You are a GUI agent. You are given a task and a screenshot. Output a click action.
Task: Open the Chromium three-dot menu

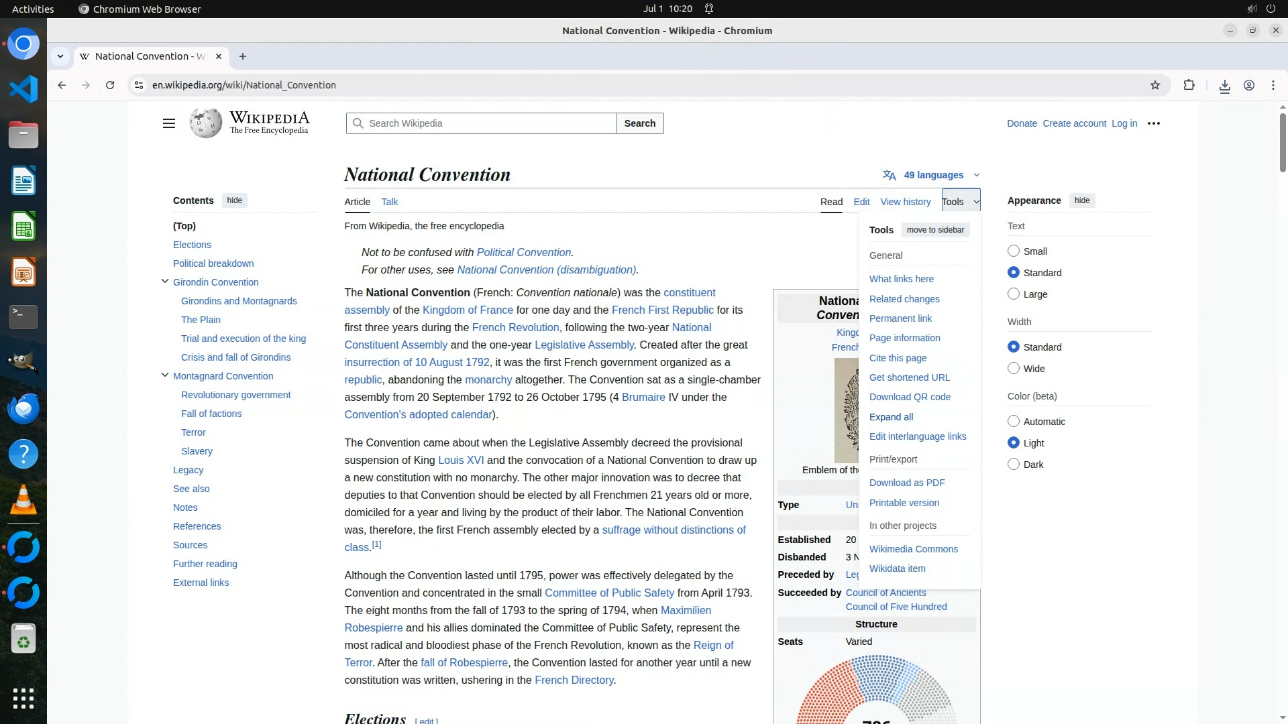click(x=1273, y=85)
